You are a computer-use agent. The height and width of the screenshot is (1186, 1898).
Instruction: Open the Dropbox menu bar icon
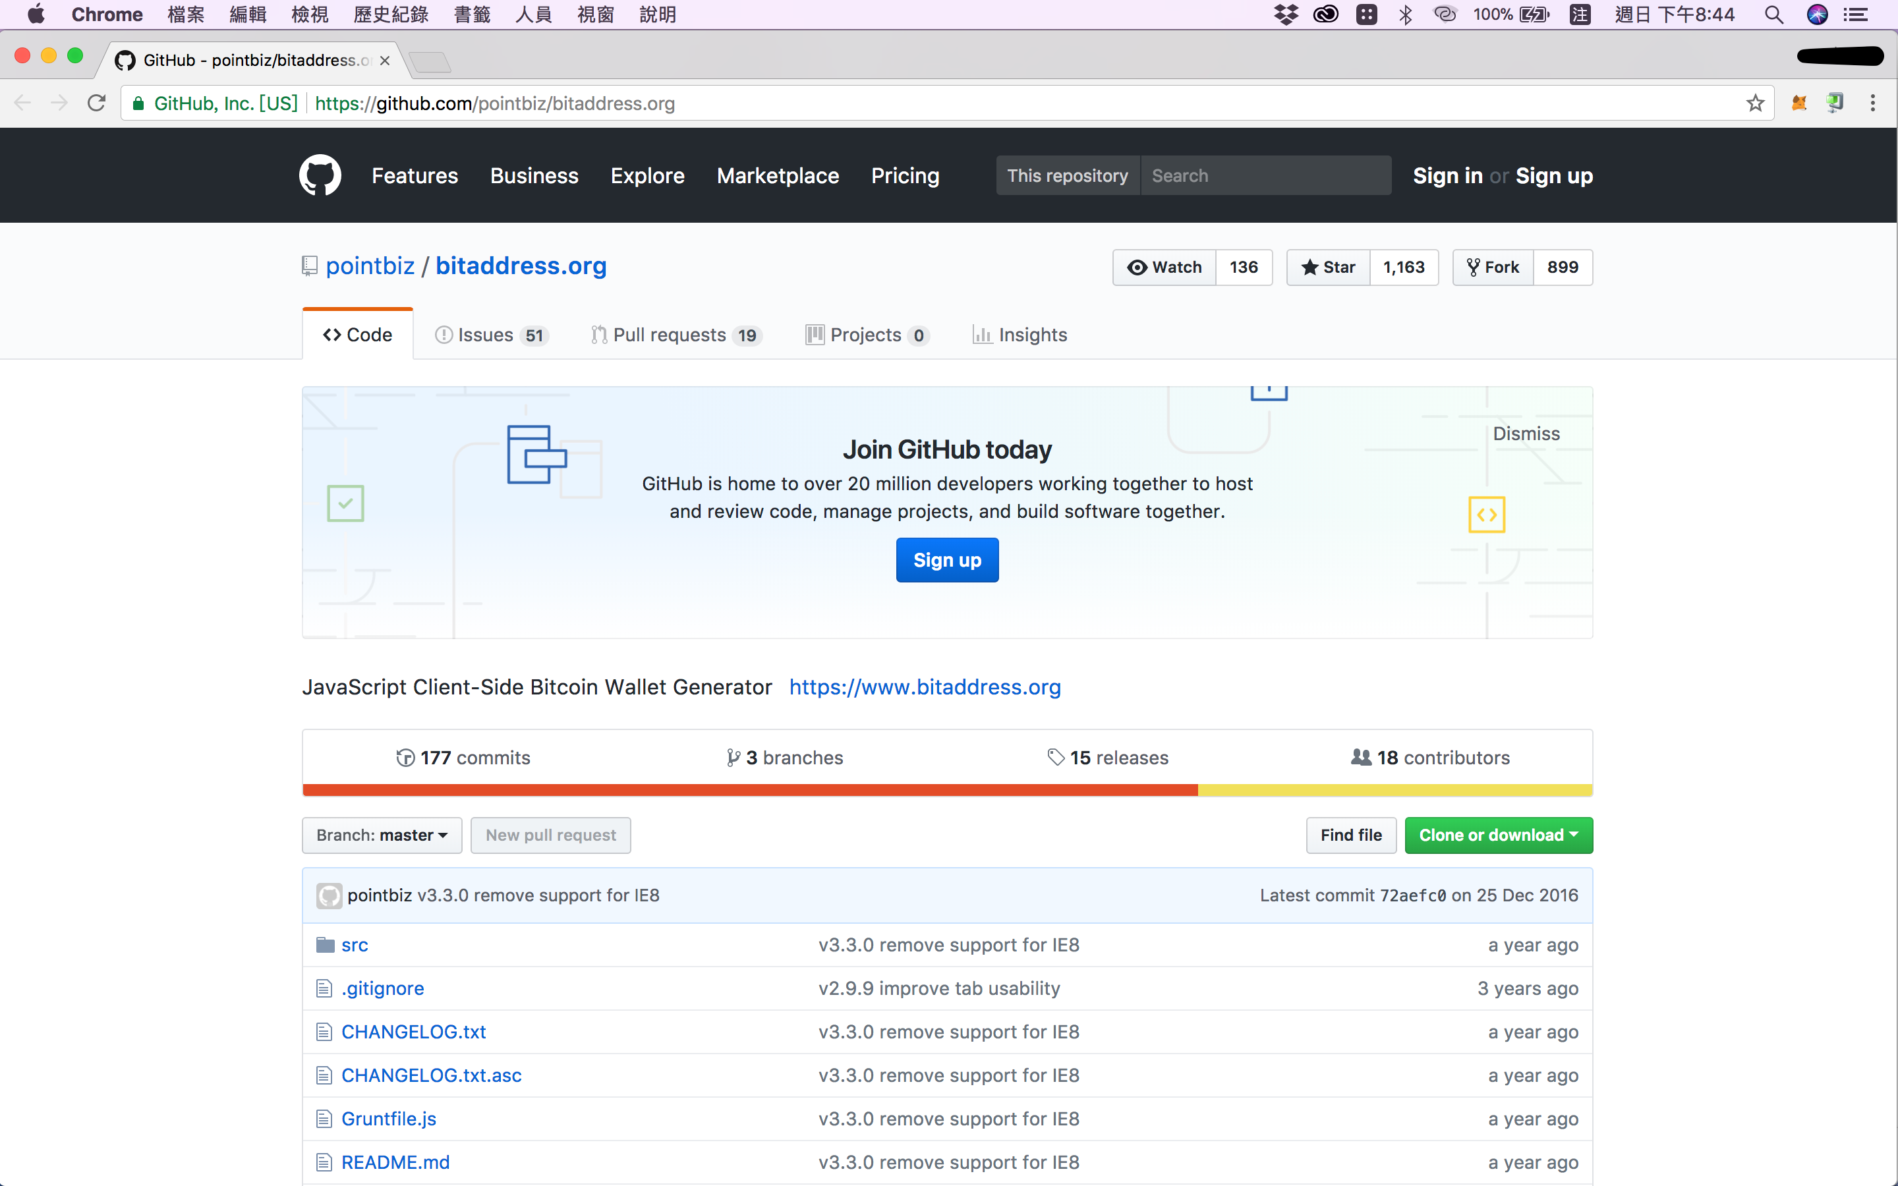point(1286,14)
